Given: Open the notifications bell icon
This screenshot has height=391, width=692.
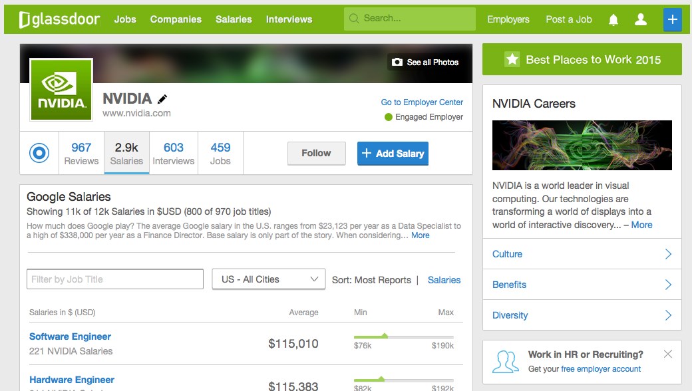Looking at the screenshot, I should click(x=613, y=20).
